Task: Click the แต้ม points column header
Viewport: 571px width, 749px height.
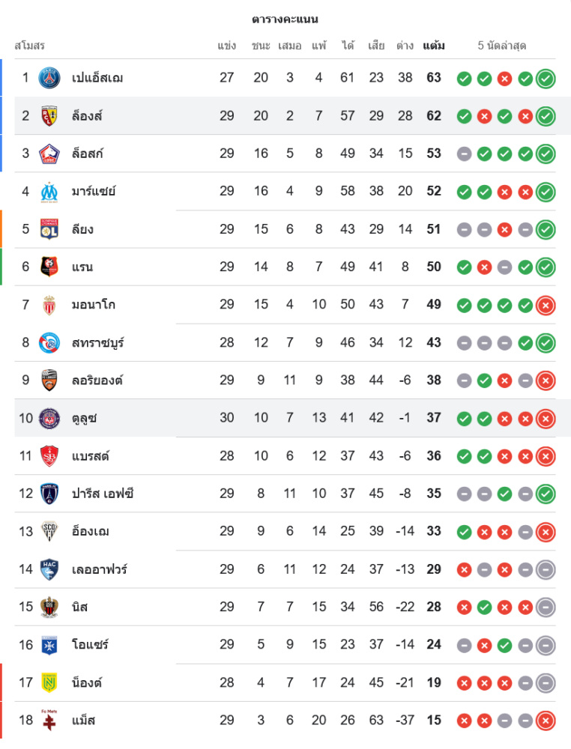Action: [x=434, y=46]
